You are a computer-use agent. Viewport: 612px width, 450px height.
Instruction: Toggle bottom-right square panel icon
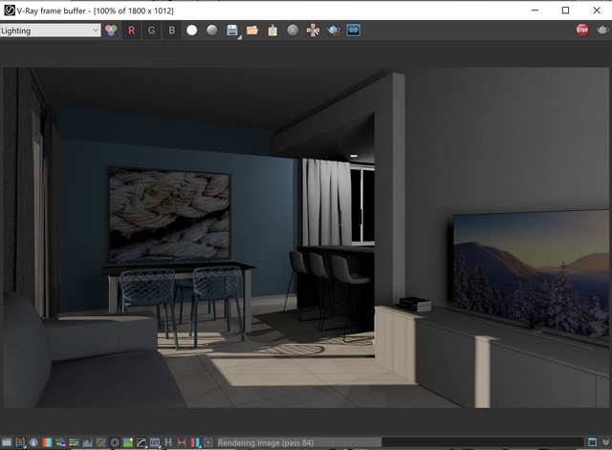tap(592, 442)
